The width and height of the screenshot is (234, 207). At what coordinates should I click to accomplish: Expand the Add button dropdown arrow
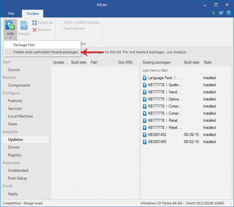tap(10, 38)
